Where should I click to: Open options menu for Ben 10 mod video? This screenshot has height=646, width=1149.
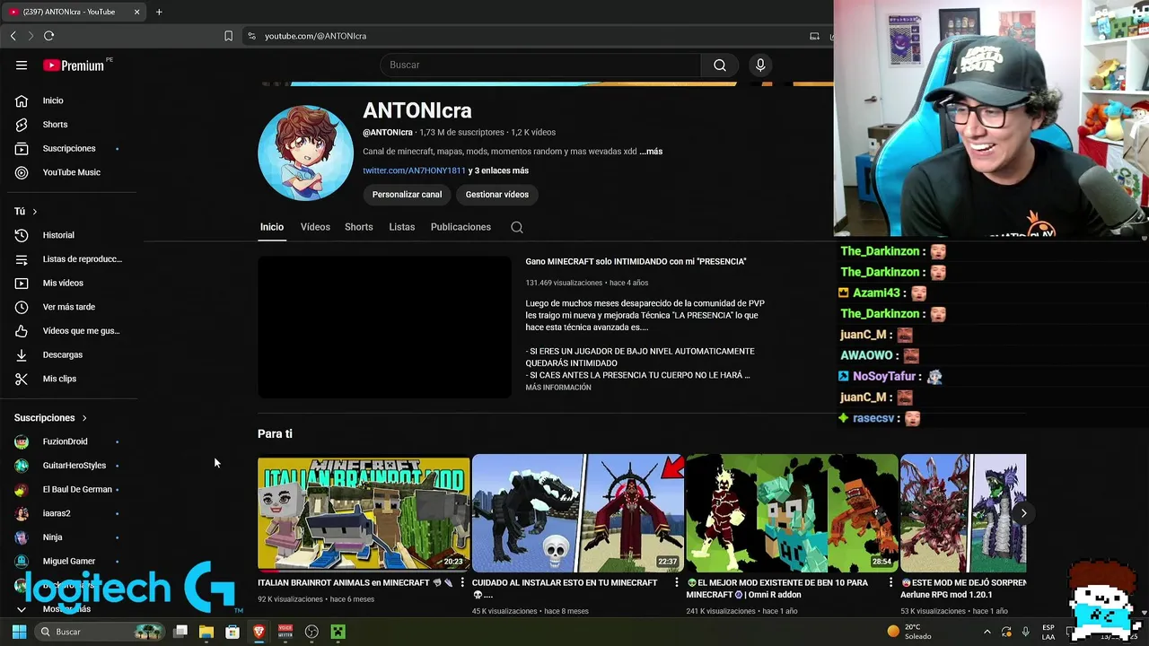[891, 582]
